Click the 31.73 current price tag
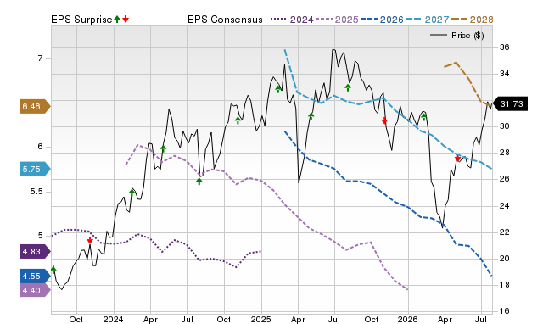This screenshot has height=324, width=543. click(509, 103)
